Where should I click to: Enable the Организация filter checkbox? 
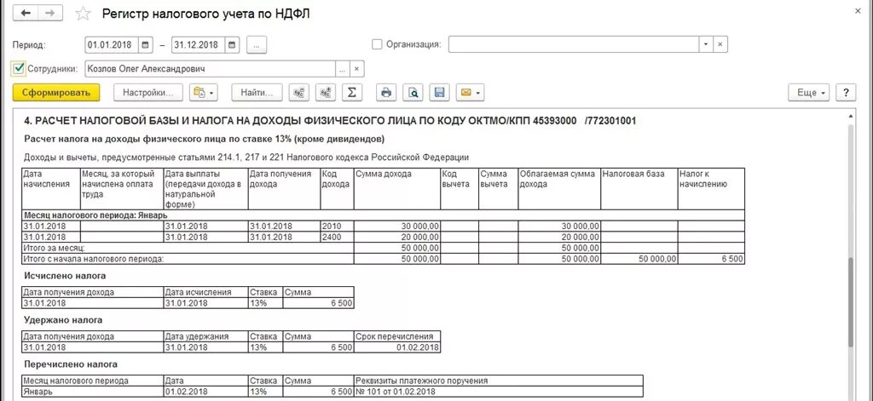[377, 44]
